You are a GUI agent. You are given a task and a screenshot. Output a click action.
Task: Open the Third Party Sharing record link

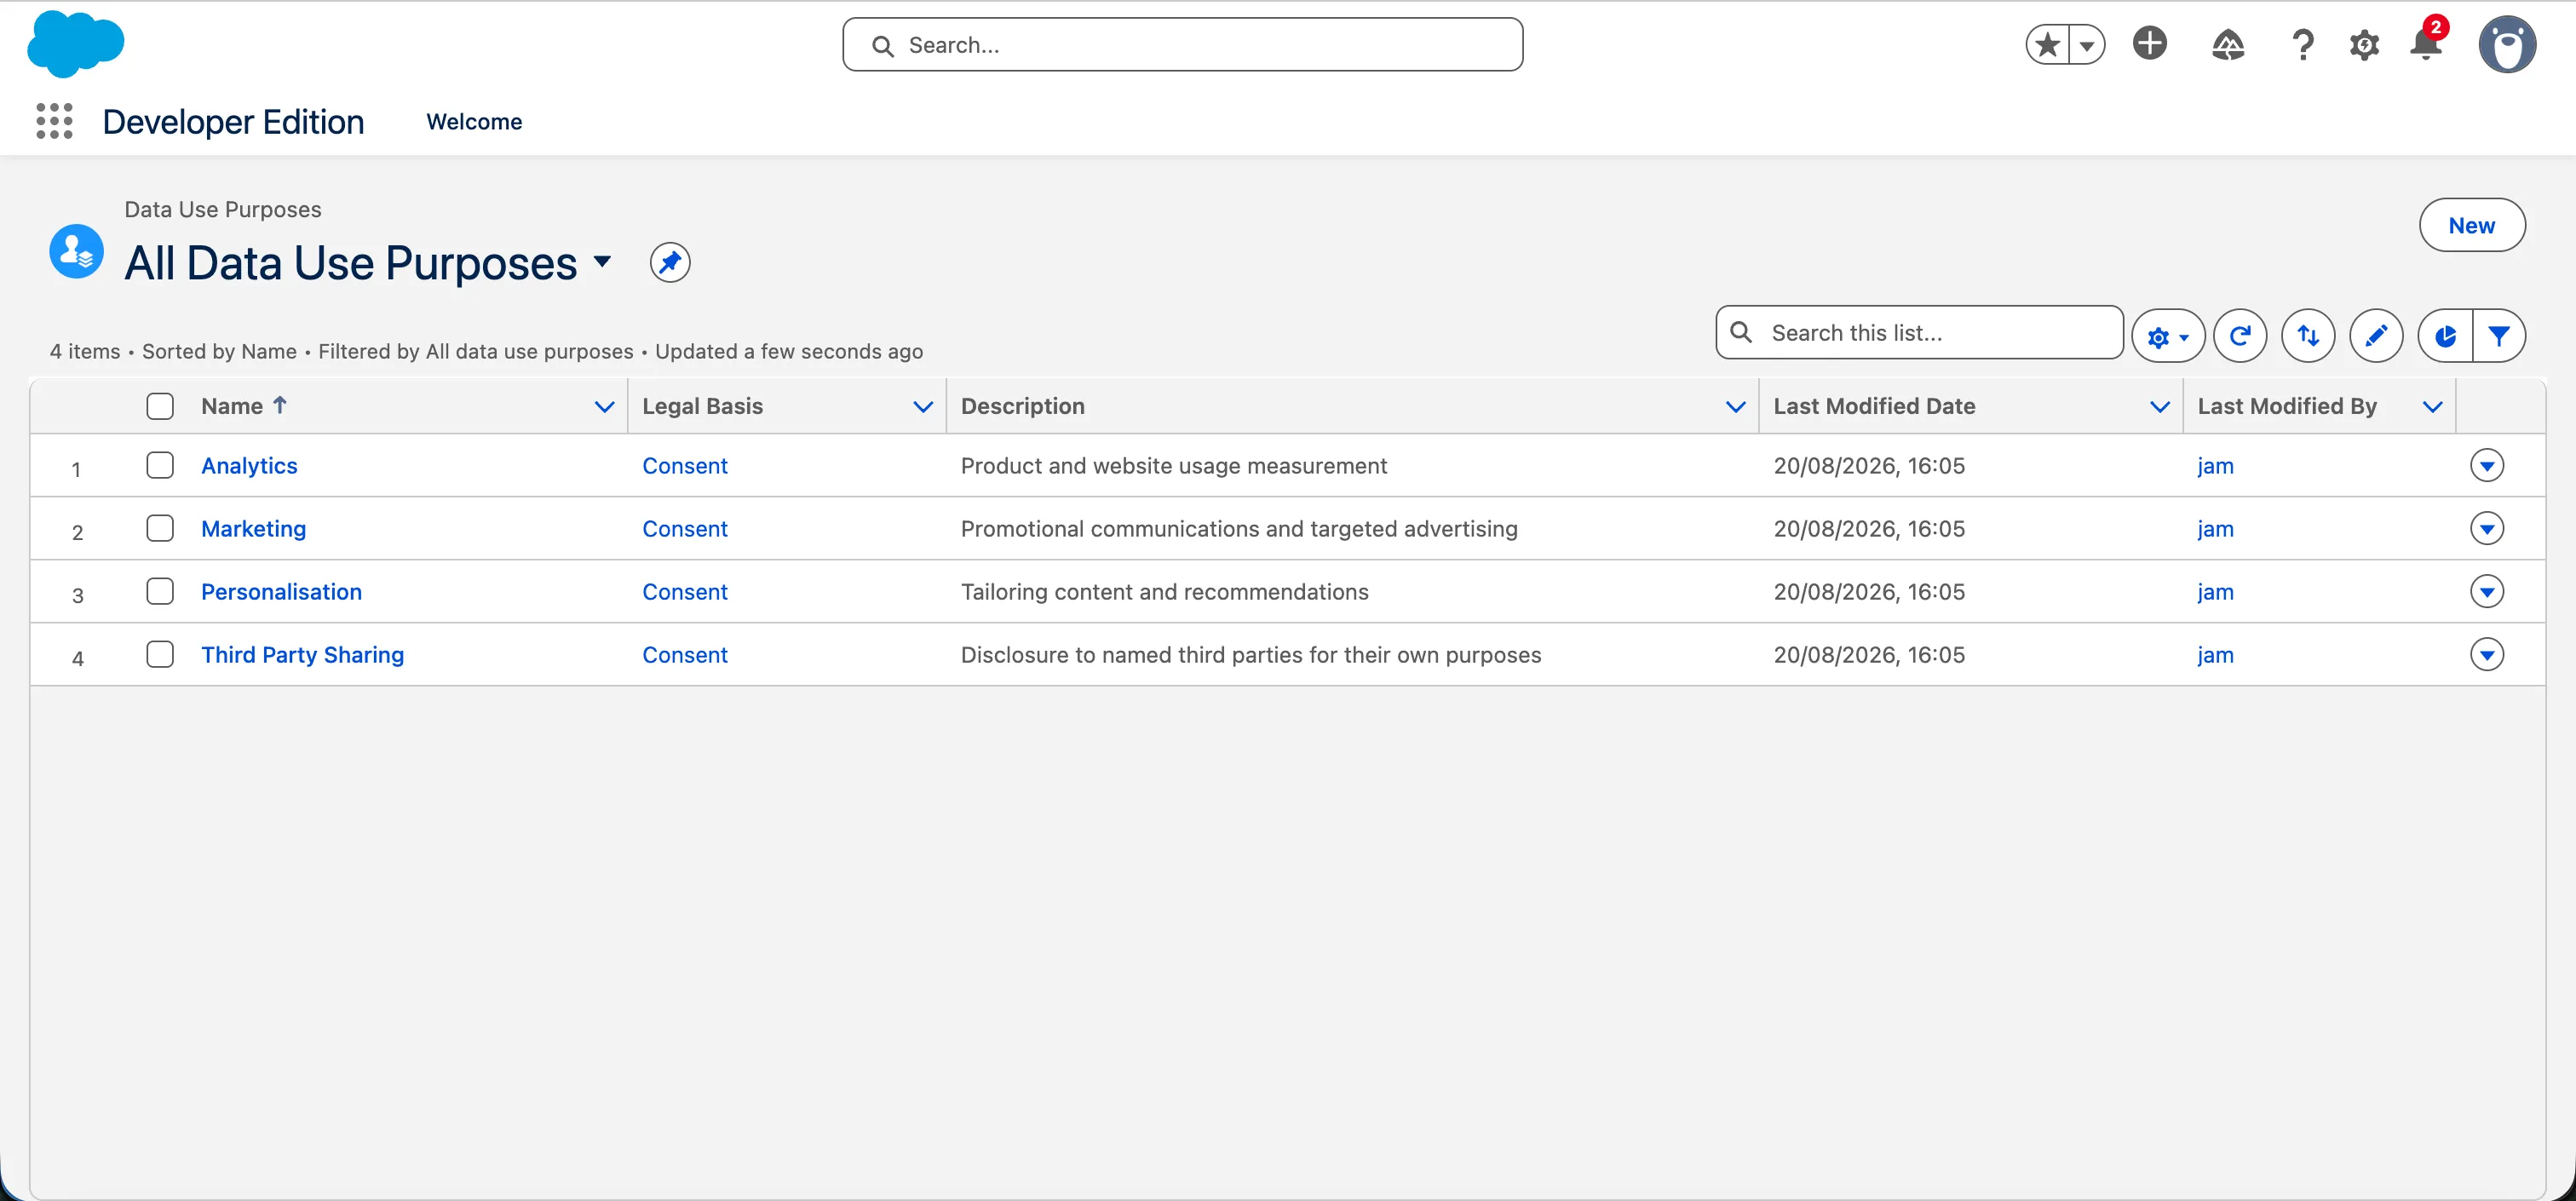pos(302,655)
